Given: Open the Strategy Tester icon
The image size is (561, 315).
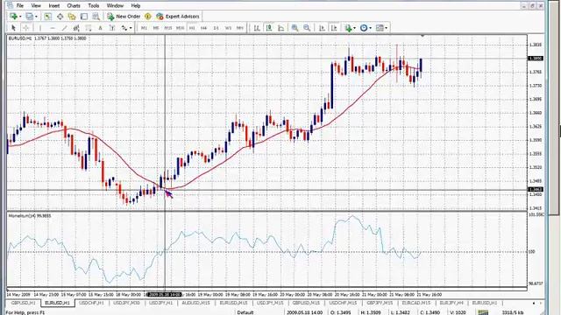Looking at the screenshot, I should point(96,17).
